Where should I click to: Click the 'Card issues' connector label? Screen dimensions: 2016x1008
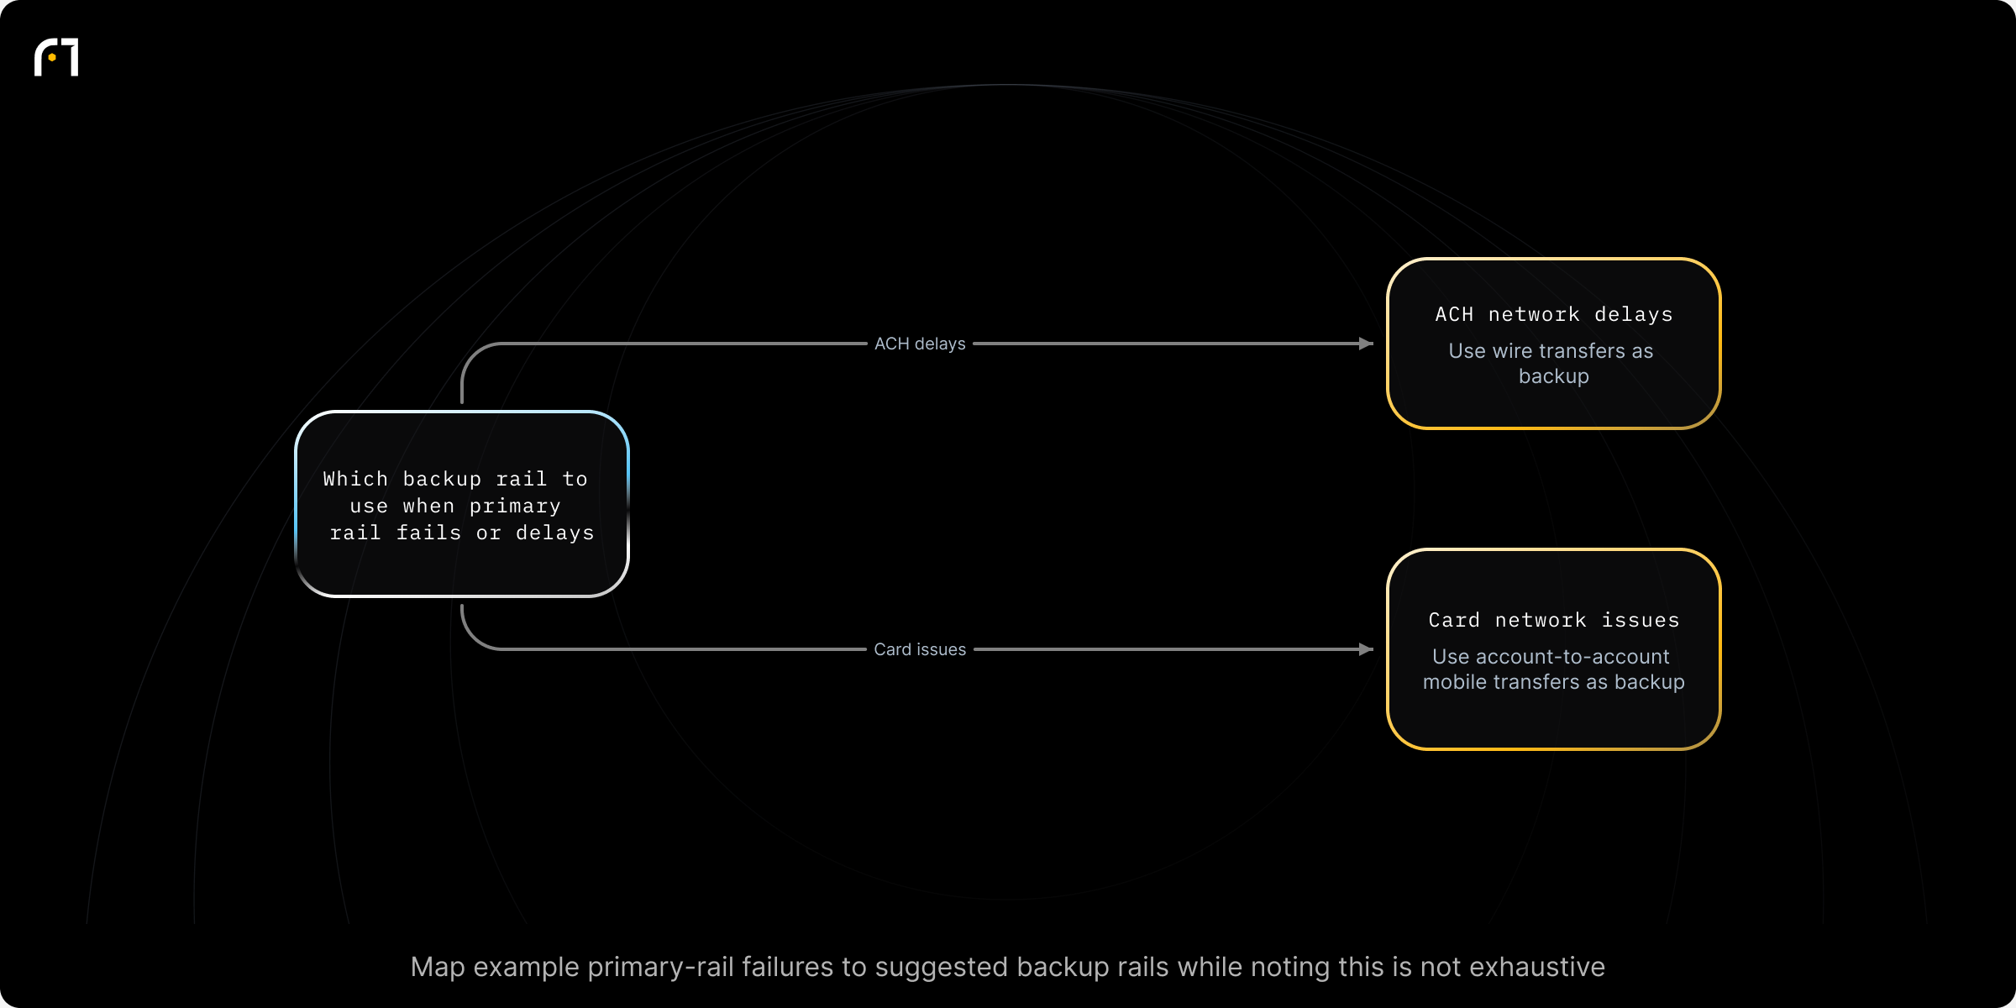[920, 649]
